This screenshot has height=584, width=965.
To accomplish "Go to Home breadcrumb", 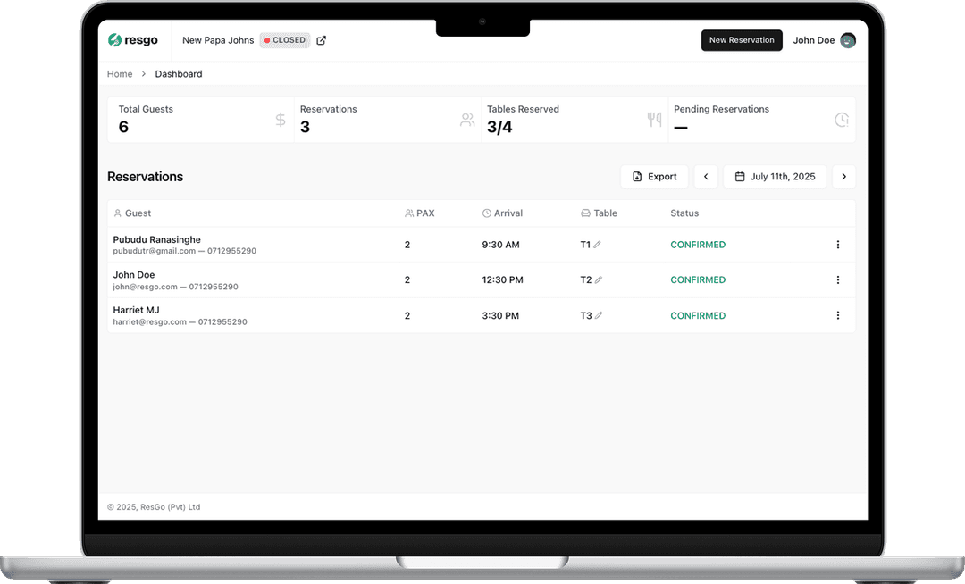I will coord(120,74).
